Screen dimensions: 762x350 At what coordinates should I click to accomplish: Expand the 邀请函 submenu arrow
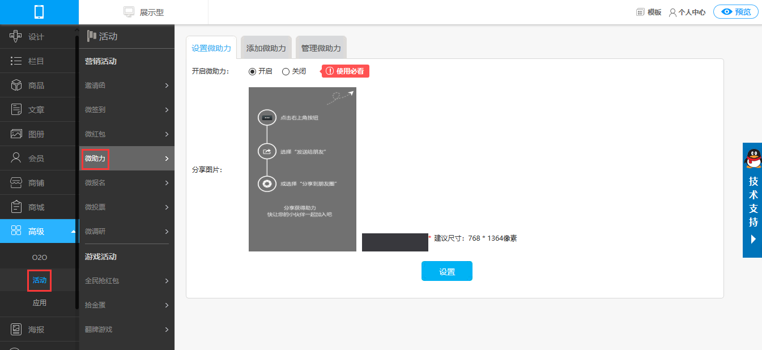click(167, 86)
